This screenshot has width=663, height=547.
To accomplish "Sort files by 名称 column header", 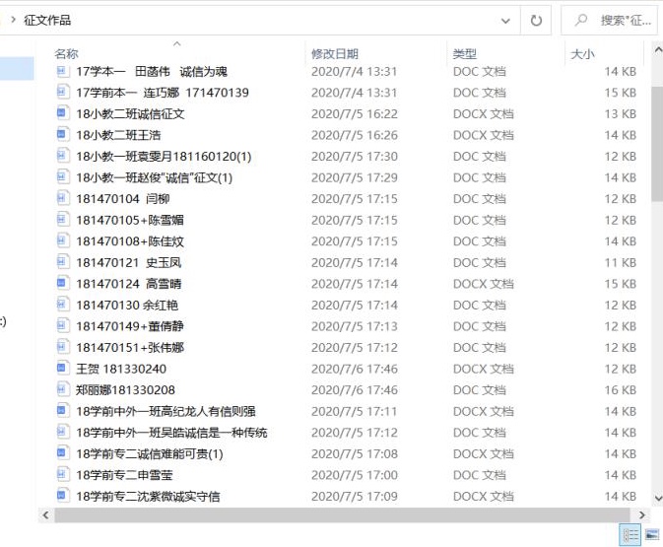I will [x=66, y=53].
